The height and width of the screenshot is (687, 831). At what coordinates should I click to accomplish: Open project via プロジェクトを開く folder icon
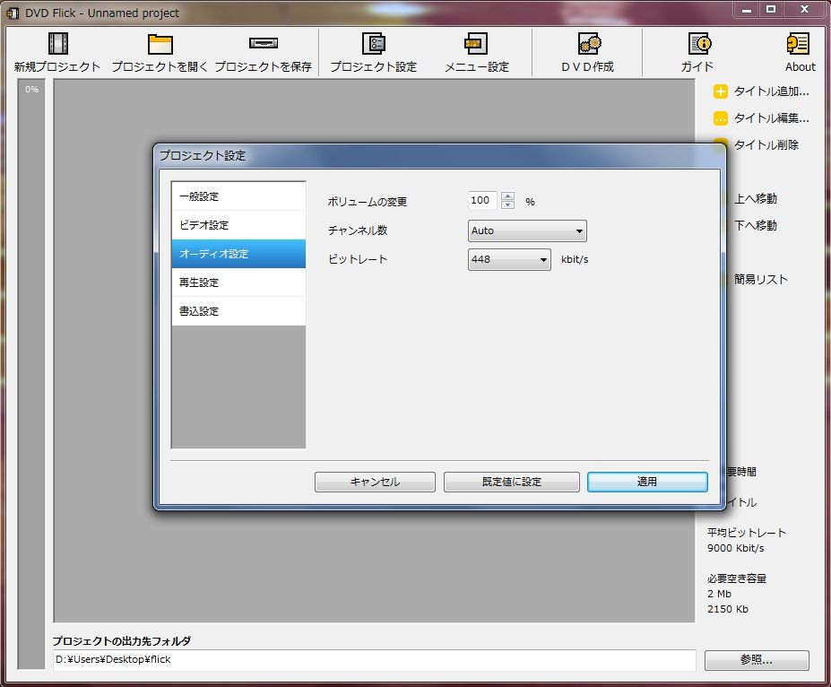pos(160,43)
